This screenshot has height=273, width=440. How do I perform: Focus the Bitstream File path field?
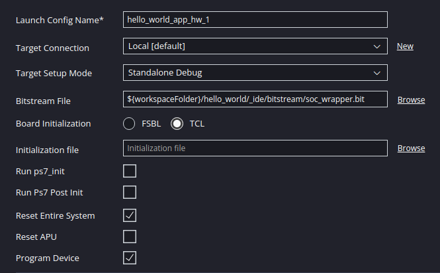click(255, 99)
